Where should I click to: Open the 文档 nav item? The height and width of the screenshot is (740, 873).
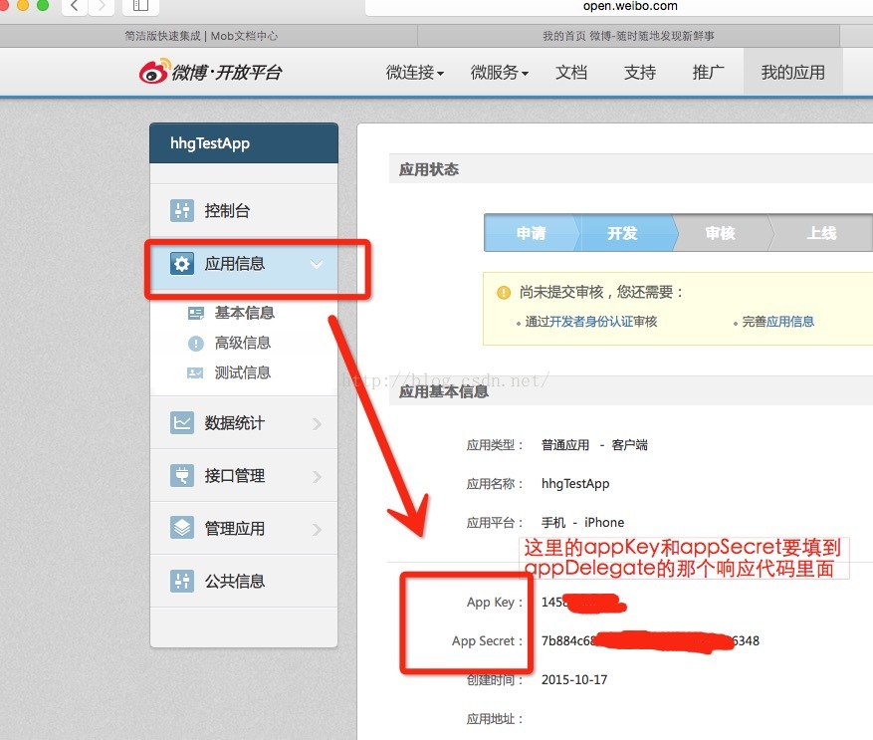point(571,73)
